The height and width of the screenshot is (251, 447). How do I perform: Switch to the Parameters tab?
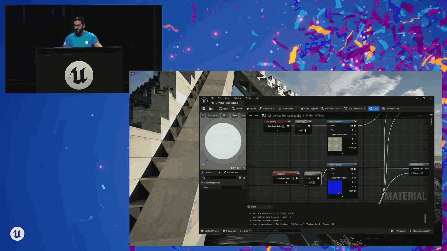pos(231,172)
